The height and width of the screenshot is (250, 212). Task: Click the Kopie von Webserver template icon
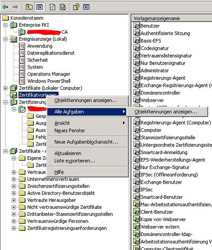pyautogui.click(x=137, y=219)
